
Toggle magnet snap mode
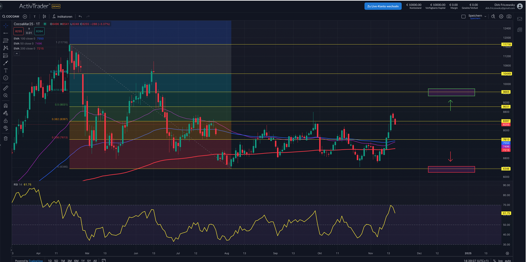(6, 106)
